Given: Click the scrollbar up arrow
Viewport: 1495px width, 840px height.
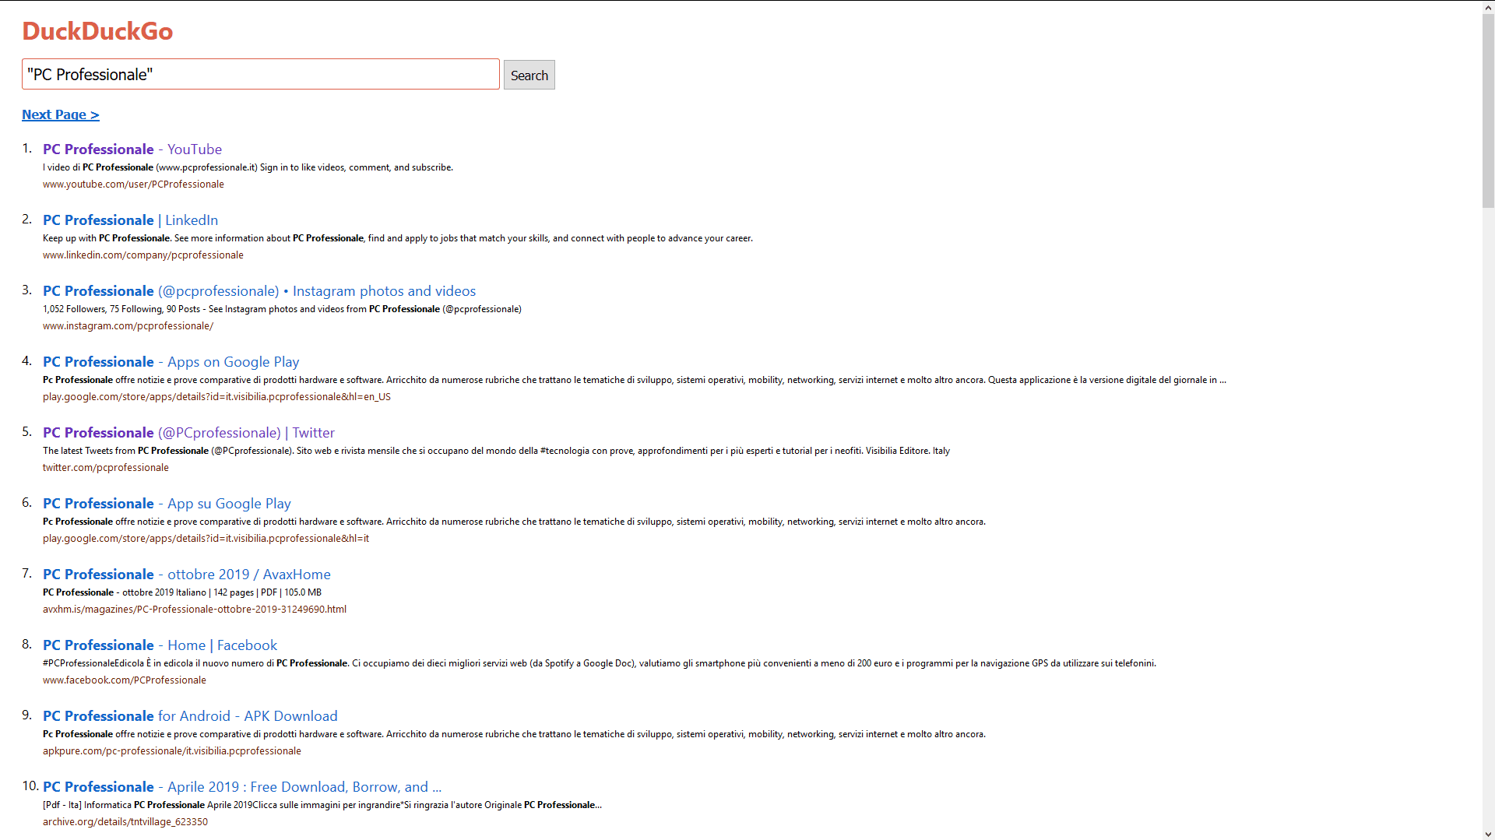Looking at the screenshot, I should pyautogui.click(x=1488, y=7).
